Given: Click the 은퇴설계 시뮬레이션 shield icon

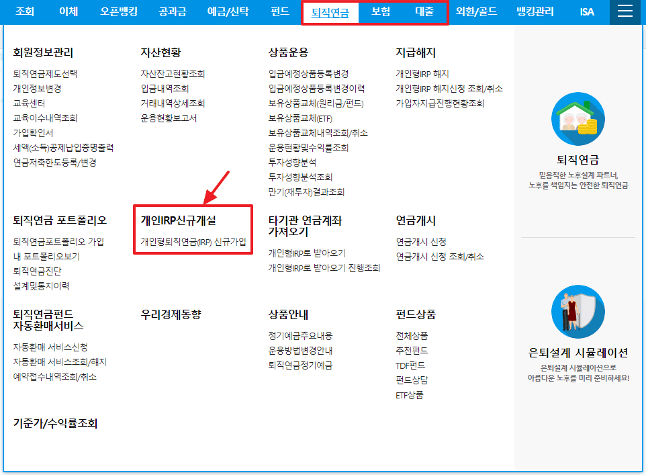Looking at the screenshot, I should [x=577, y=311].
